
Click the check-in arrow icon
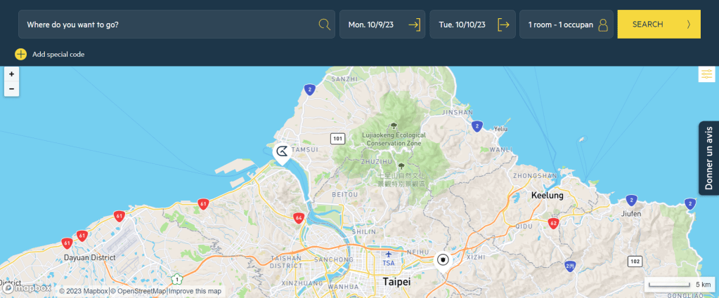414,25
